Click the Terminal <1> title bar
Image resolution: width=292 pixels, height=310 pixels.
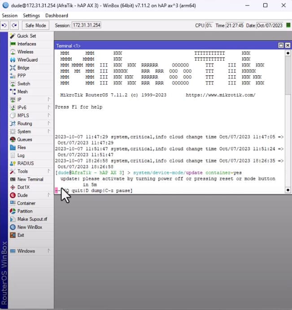[x=166, y=46]
